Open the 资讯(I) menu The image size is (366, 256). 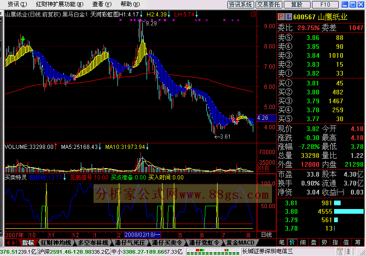17,4
